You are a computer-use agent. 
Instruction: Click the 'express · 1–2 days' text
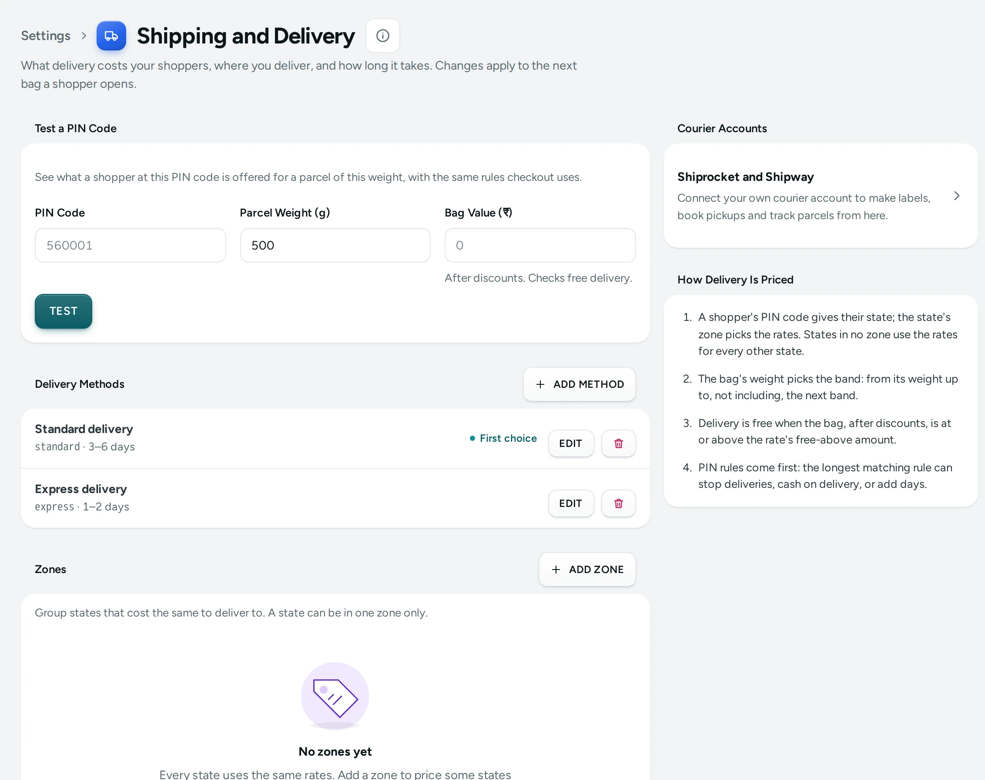point(82,507)
